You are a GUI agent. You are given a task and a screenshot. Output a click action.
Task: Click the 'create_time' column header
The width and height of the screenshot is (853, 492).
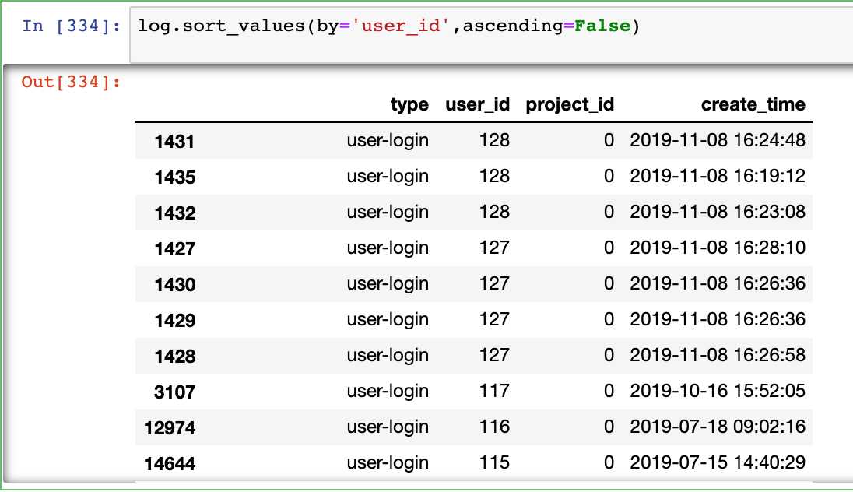click(753, 104)
